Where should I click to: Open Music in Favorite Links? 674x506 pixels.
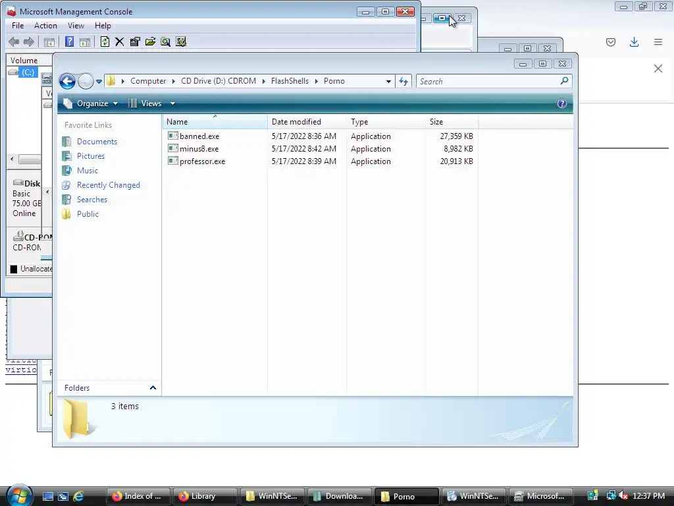[x=88, y=171]
